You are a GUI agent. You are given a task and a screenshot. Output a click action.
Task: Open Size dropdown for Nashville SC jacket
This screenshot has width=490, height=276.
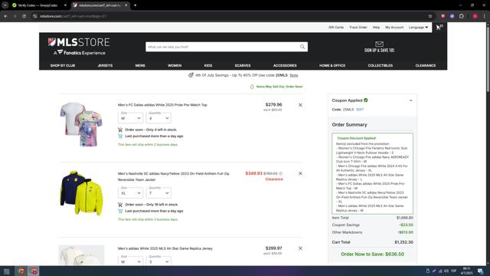[x=131, y=192]
